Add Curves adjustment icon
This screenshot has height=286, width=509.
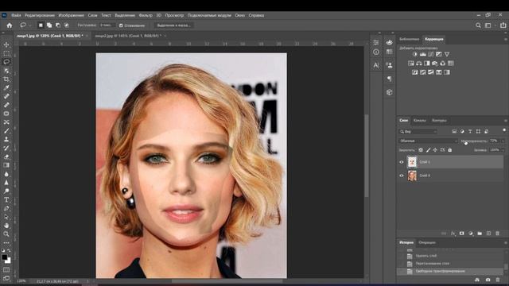click(x=431, y=54)
